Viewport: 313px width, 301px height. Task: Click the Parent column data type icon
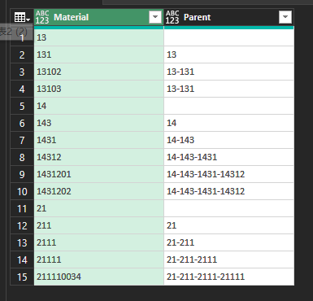pyautogui.click(x=172, y=17)
